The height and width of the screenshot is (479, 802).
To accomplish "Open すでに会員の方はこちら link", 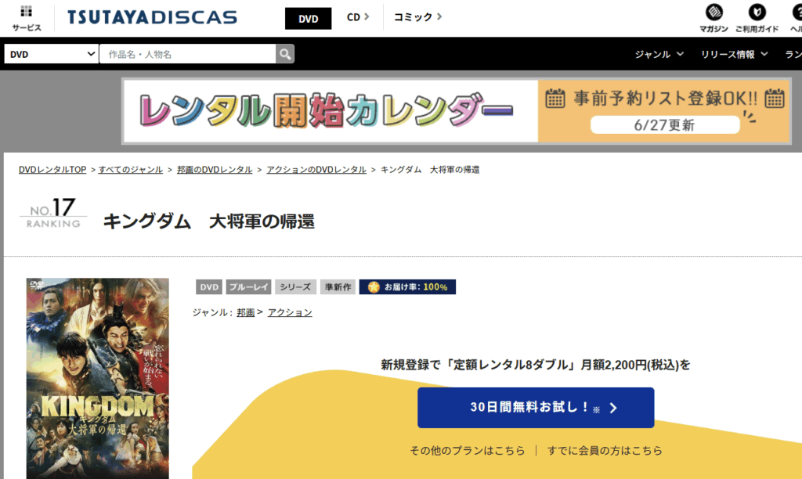I will pos(605,450).
